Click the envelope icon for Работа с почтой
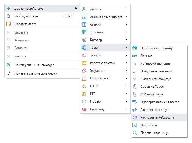 point(84,63)
